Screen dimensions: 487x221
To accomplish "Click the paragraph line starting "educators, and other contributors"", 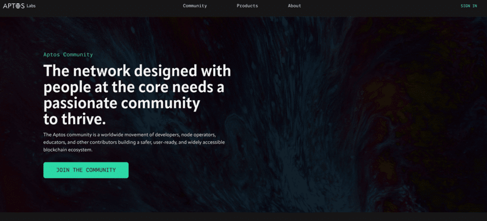I will coord(134,142).
